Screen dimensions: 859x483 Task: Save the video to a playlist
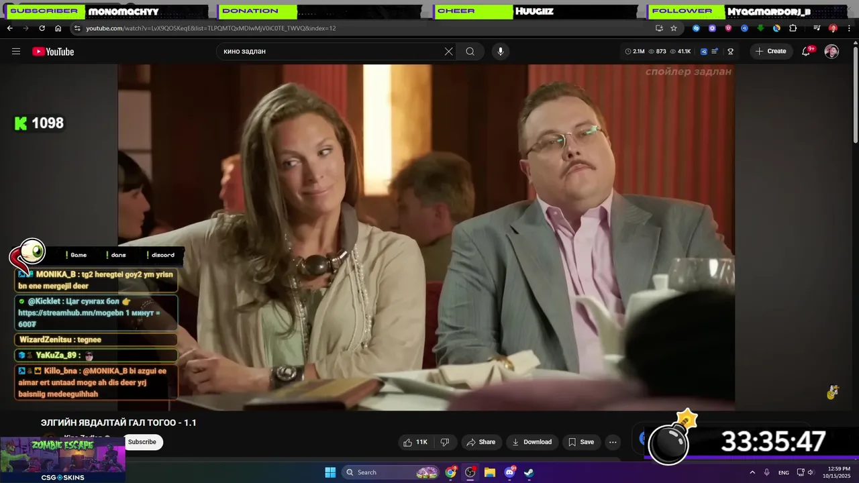(581, 442)
